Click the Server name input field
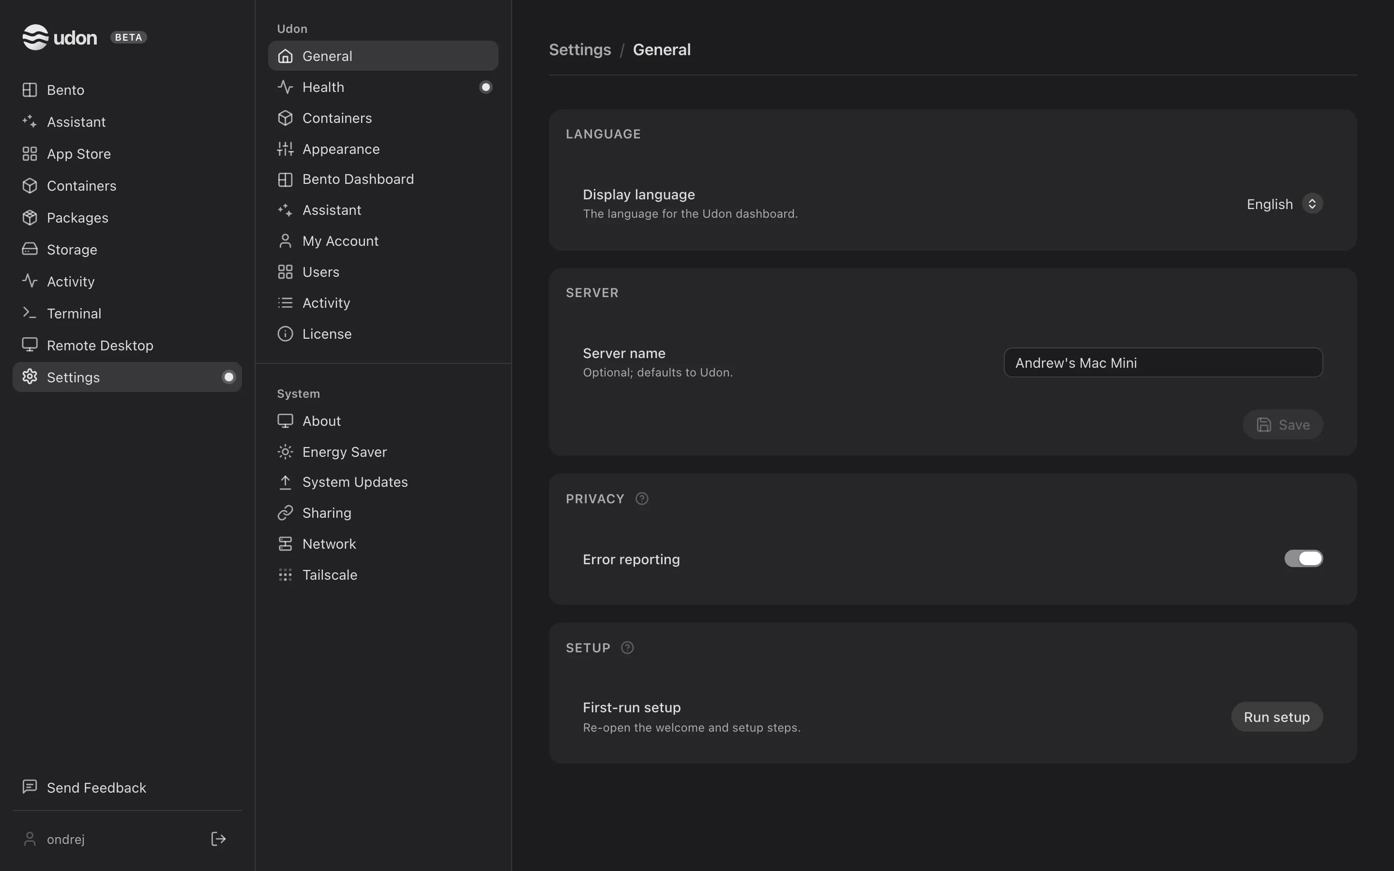1394x871 pixels. point(1163,362)
